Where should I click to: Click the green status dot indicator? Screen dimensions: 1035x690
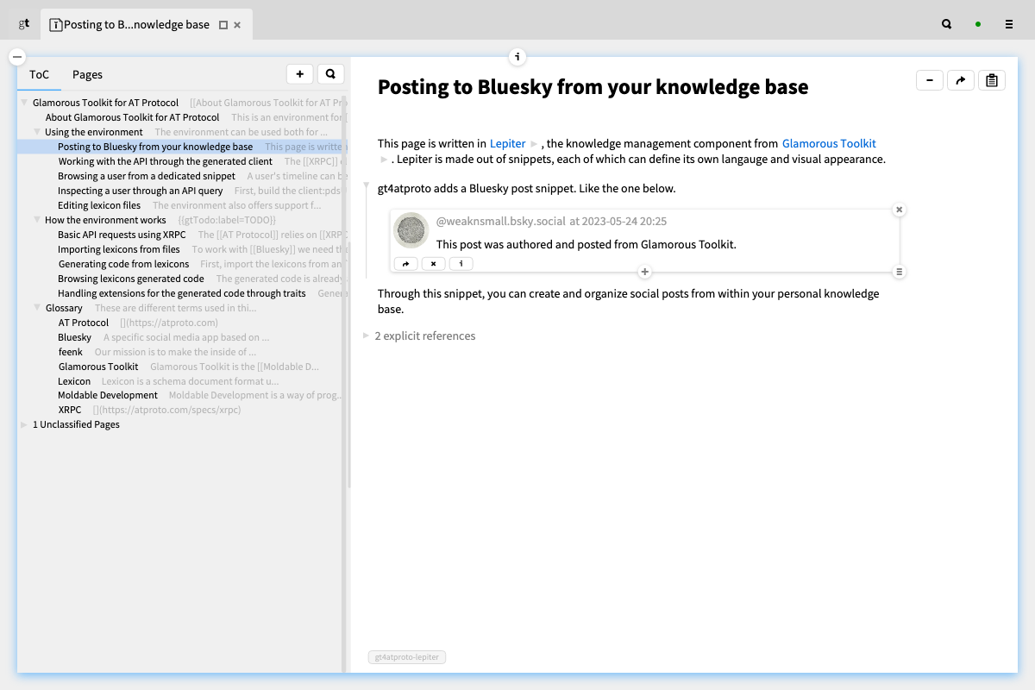977,24
